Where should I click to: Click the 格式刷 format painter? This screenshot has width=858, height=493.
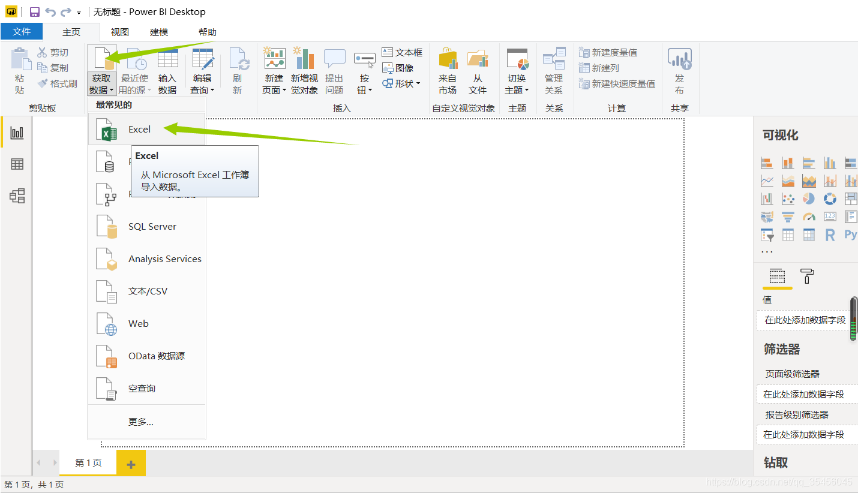[x=57, y=84]
